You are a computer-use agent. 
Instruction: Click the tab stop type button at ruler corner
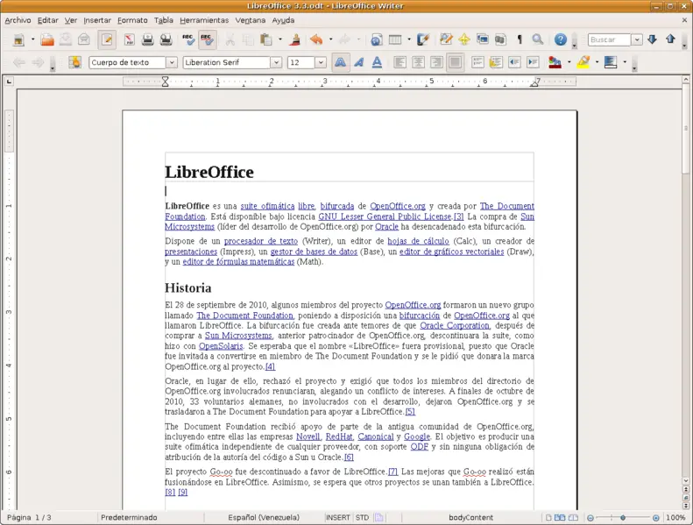point(9,82)
